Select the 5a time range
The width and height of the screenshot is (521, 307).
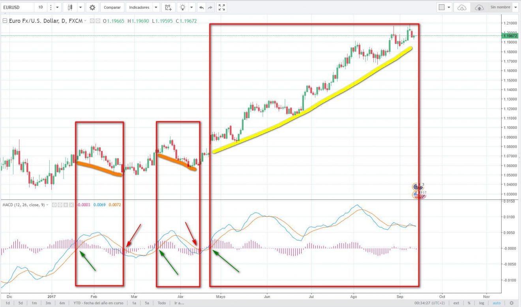146,303
